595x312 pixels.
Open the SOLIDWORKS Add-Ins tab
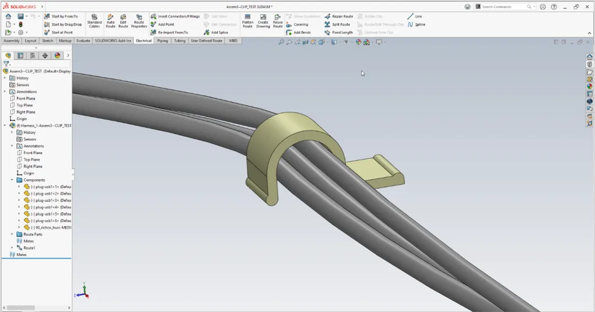pyautogui.click(x=113, y=41)
